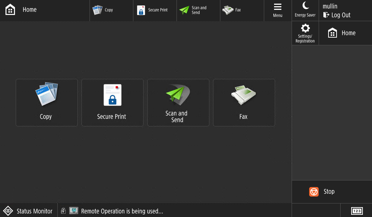Go to Home in right panel
The image size is (372, 217).
(345, 33)
